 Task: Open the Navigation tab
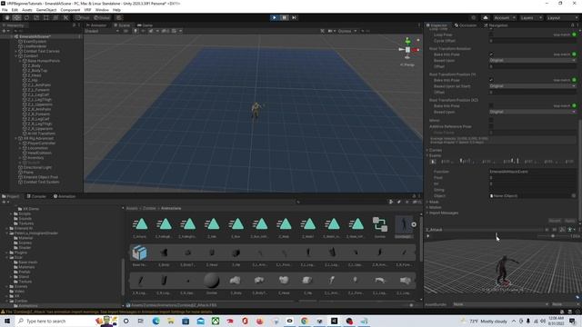496,25
